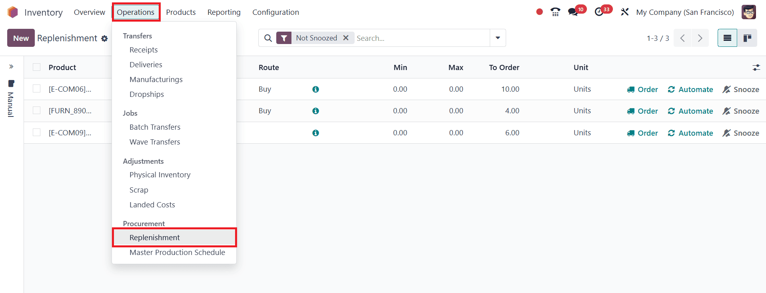Click Automate for E-COM06 row
This screenshot has height=293, width=766.
click(x=690, y=89)
